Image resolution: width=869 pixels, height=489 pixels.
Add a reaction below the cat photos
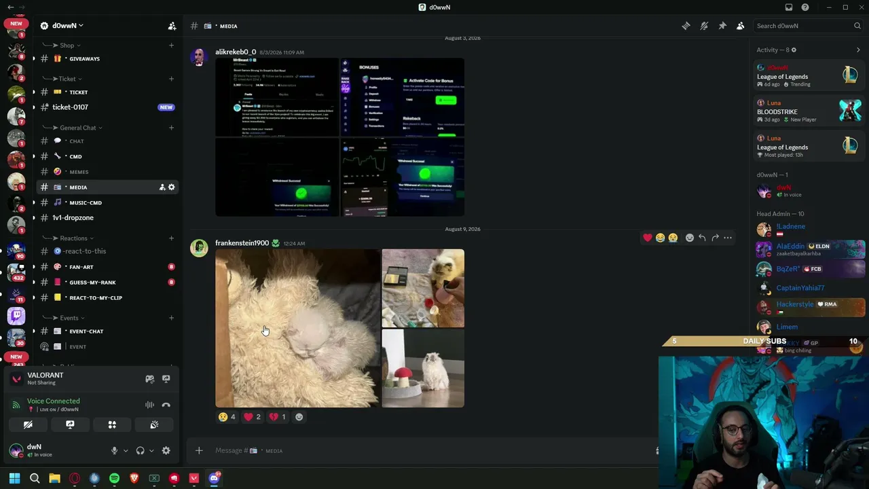[x=299, y=417]
